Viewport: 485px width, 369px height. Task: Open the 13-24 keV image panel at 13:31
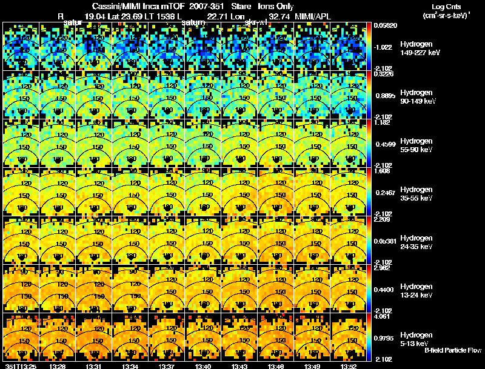[94, 288]
